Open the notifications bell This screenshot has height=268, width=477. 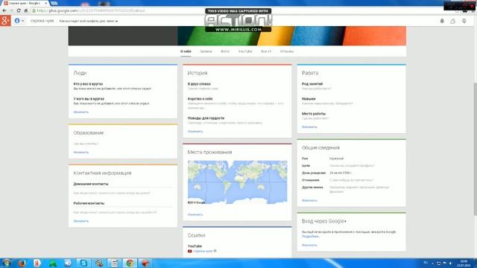442,21
